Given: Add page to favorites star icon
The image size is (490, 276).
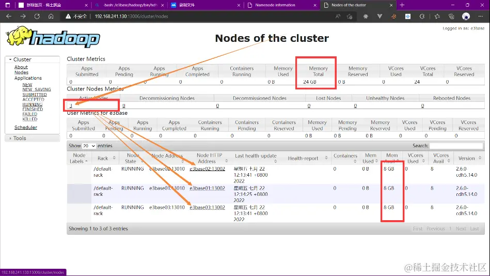Looking at the screenshot, I should click(x=350, y=16).
